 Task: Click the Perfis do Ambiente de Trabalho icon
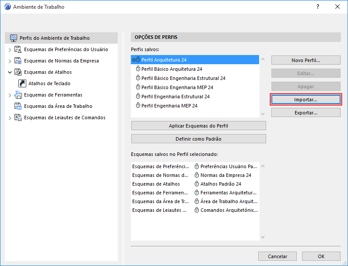point(13,38)
